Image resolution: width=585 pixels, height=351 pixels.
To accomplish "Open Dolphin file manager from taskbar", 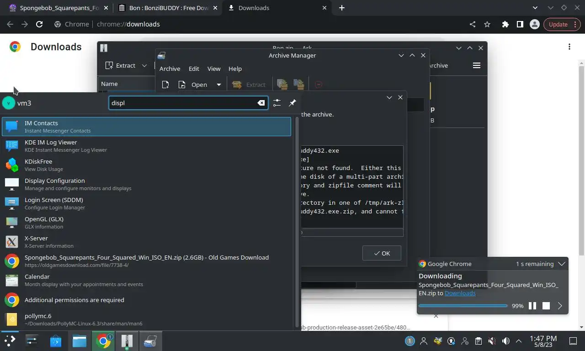I will tap(79, 340).
